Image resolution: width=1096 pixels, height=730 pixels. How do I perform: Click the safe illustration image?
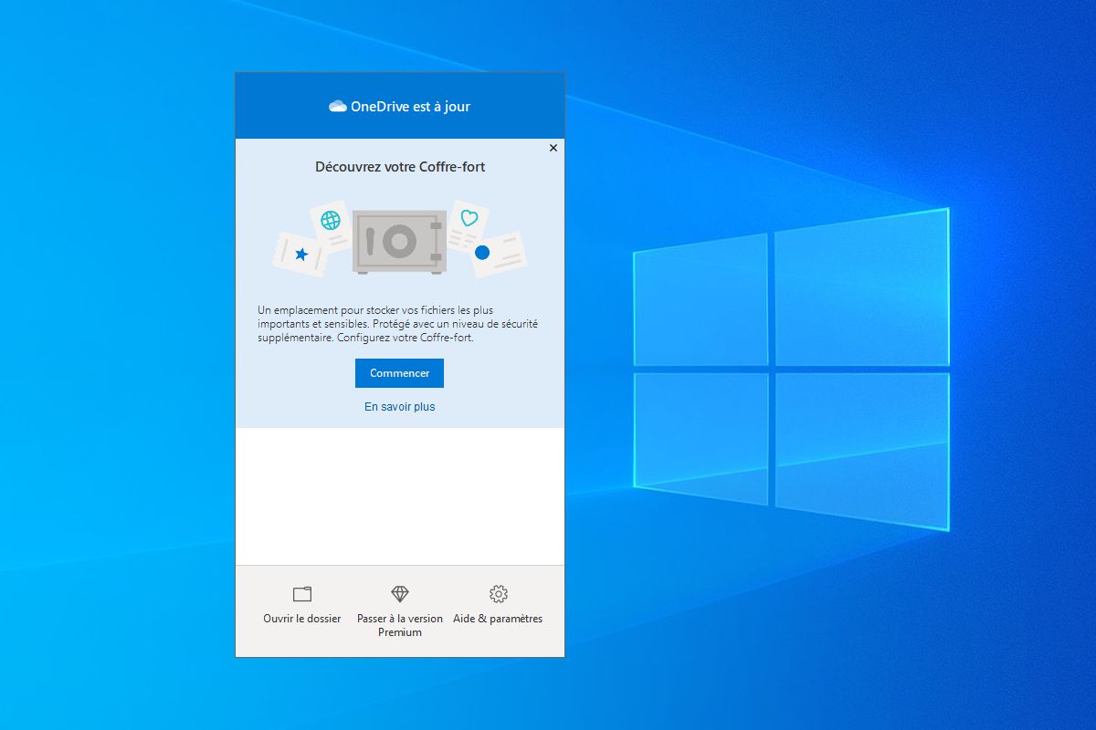tap(399, 242)
